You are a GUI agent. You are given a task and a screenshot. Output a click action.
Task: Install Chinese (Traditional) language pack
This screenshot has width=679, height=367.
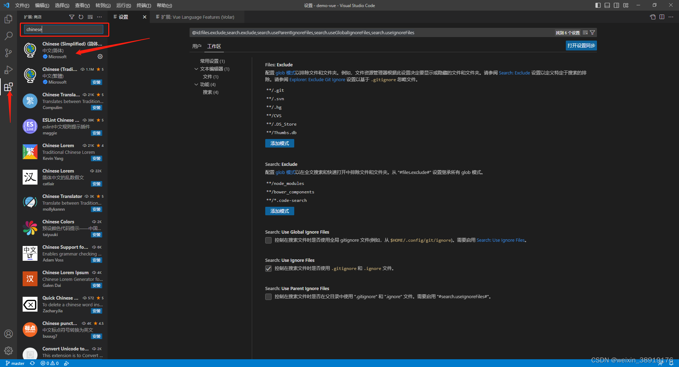(97, 82)
